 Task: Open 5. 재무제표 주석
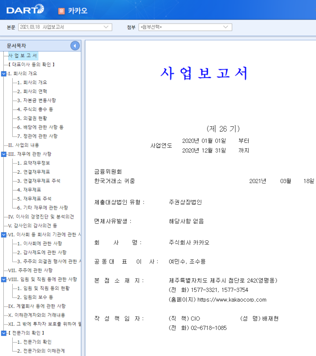click(x=34, y=199)
